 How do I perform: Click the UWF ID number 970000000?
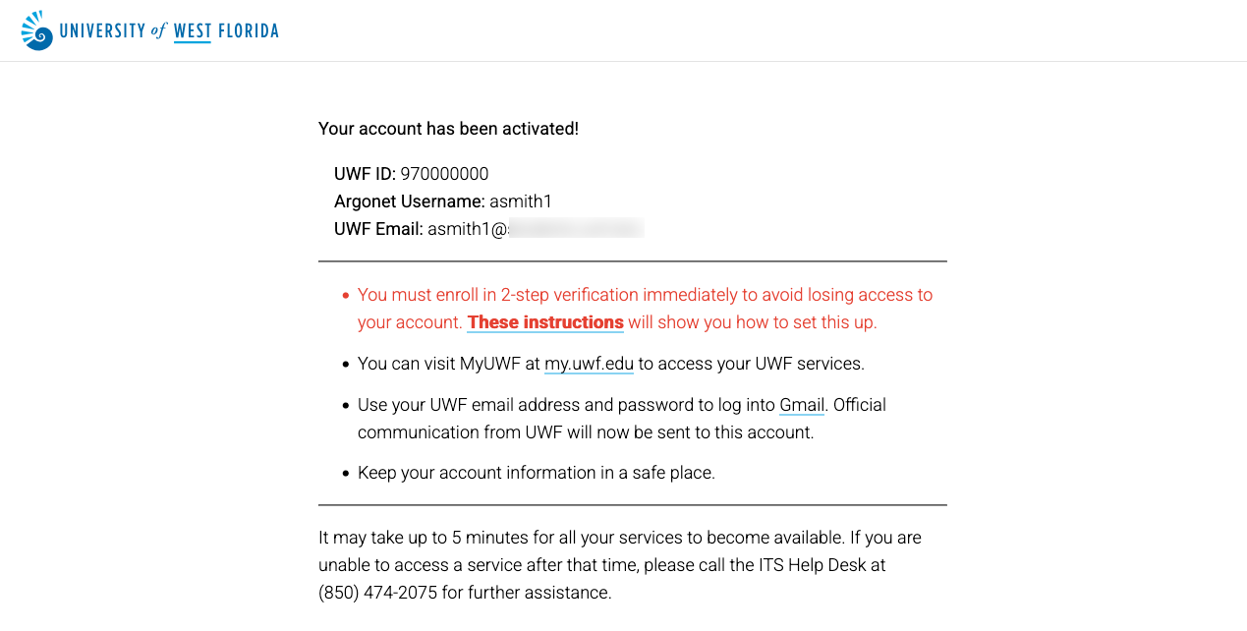click(x=444, y=174)
